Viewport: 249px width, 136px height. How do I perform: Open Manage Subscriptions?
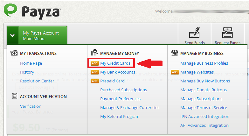pos(201,99)
